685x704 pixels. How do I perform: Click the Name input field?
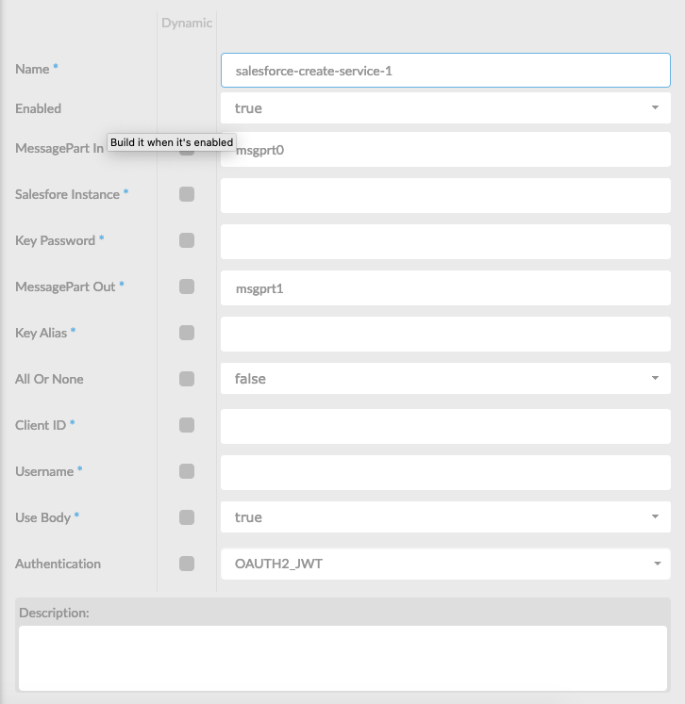coord(445,70)
